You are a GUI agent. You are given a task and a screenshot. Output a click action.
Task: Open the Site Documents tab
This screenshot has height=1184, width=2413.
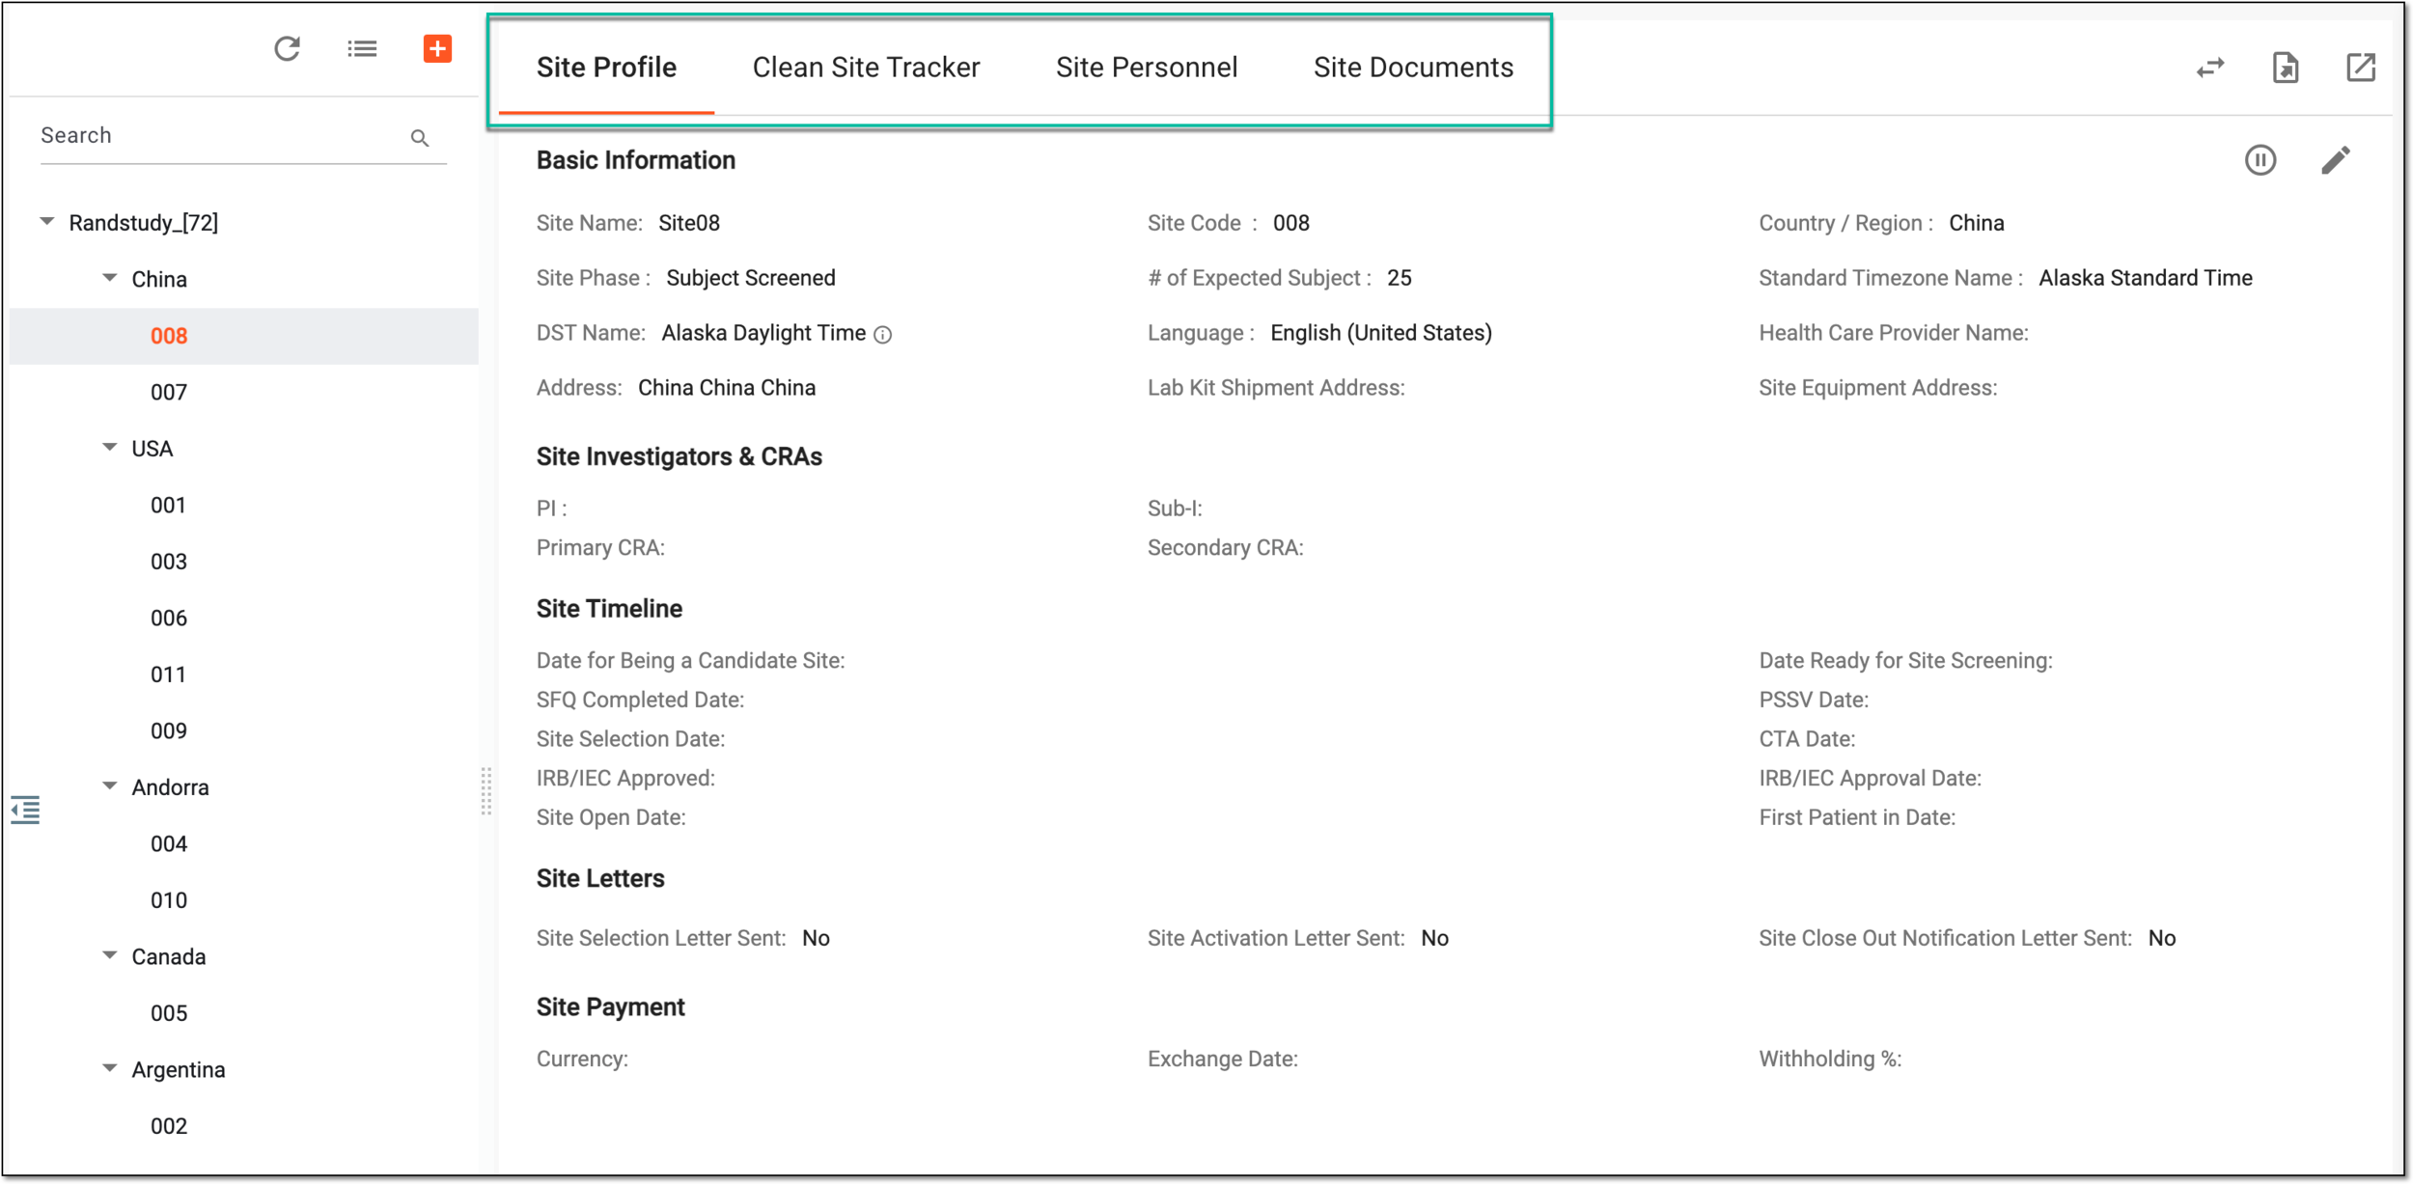[1413, 68]
